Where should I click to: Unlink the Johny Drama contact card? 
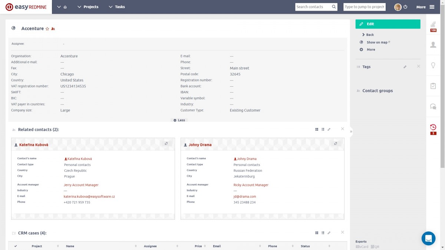pyautogui.click(x=336, y=143)
